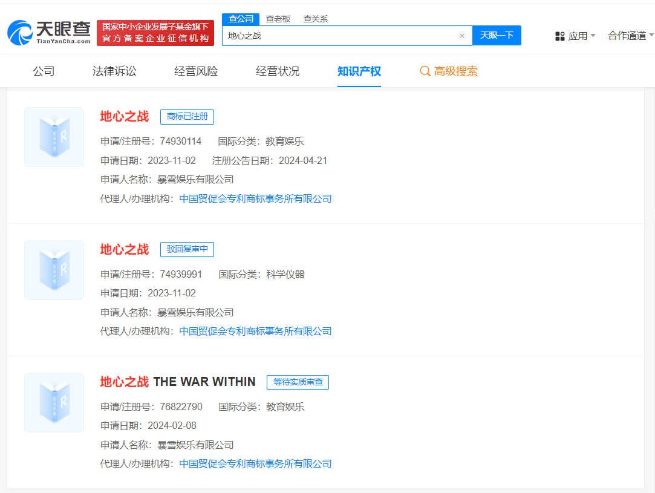Image resolution: width=655 pixels, height=493 pixels.
Task: Clear the search box using the × icon
Action: coord(462,36)
